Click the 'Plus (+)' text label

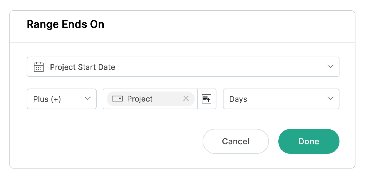tap(47, 99)
